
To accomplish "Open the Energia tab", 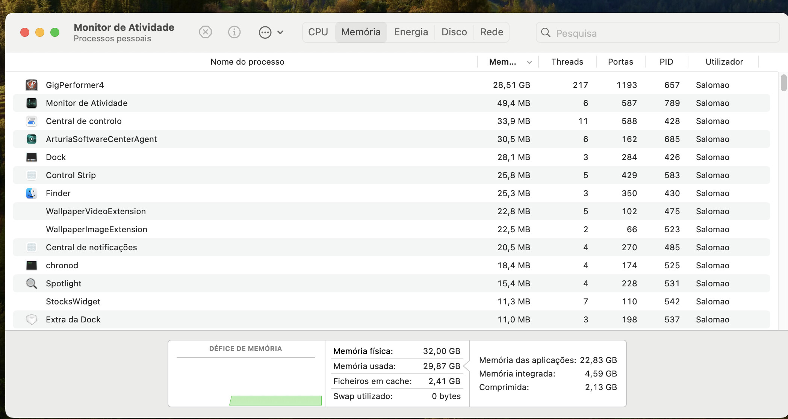I will 411,32.
